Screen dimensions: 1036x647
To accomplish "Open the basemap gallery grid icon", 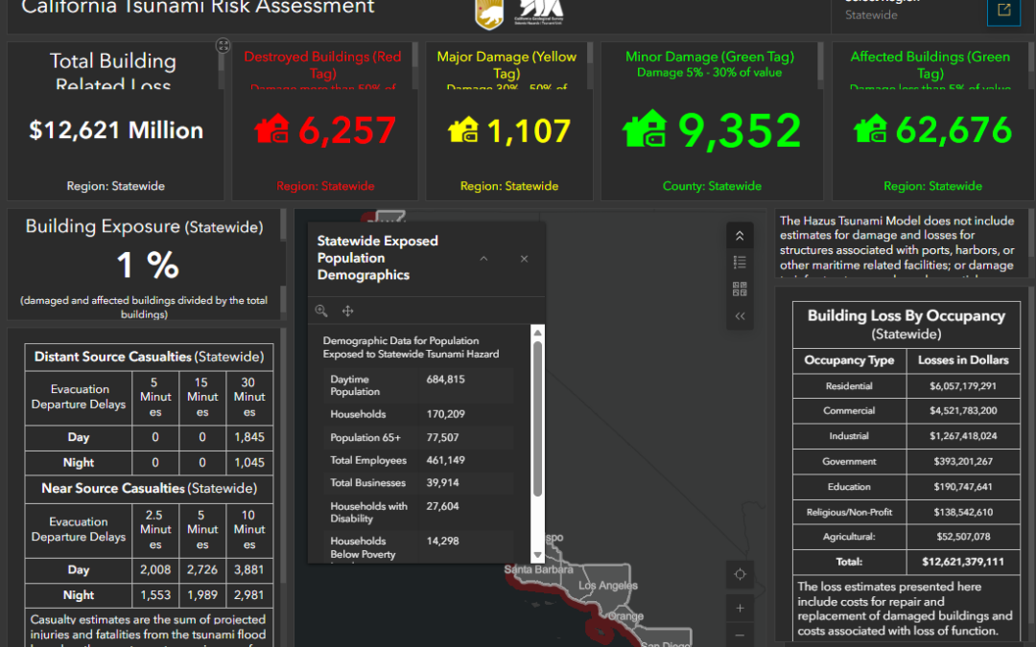I will tap(739, 289).
